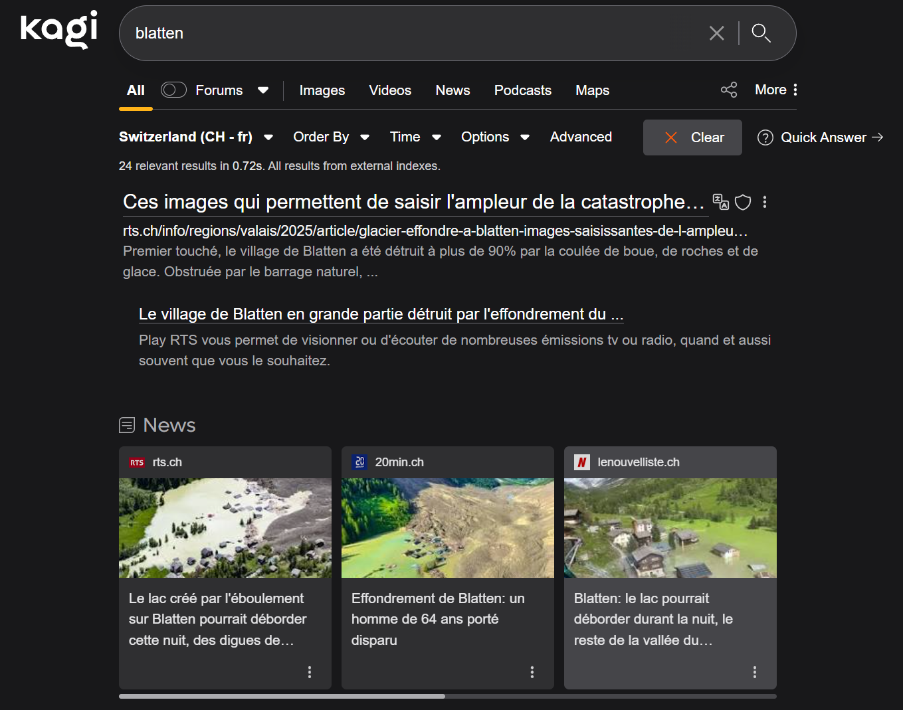The width and height of the screenshot is (903, 710).
Task: Toggle the Forums switch on
Action: 173,90
